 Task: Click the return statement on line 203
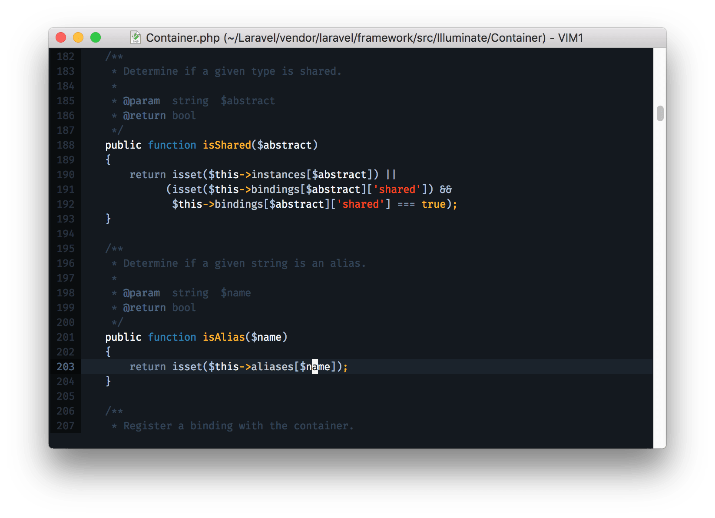pyautogui.click(x=147, y=367)
